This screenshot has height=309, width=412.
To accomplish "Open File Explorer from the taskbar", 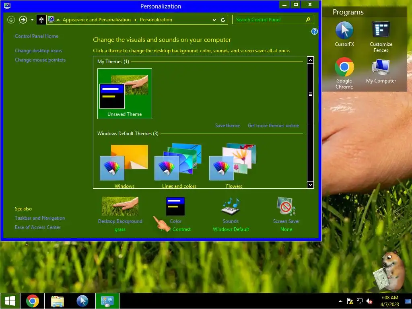I will click(x=57, y=301).
